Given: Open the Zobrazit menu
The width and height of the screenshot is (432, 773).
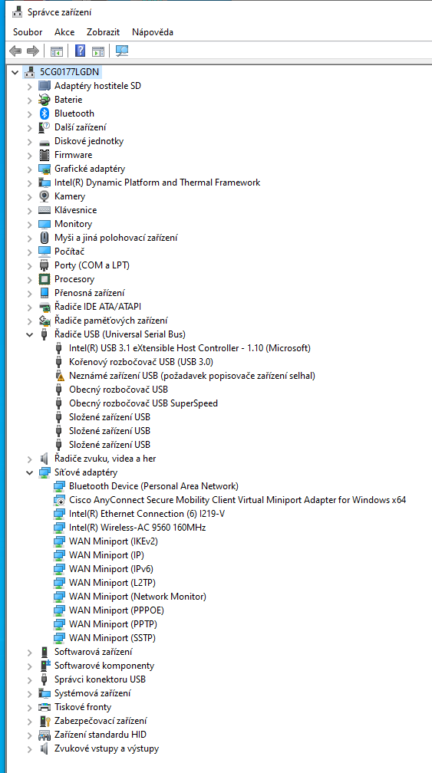Looking at the screenshot, I should [x=103, y=32].
